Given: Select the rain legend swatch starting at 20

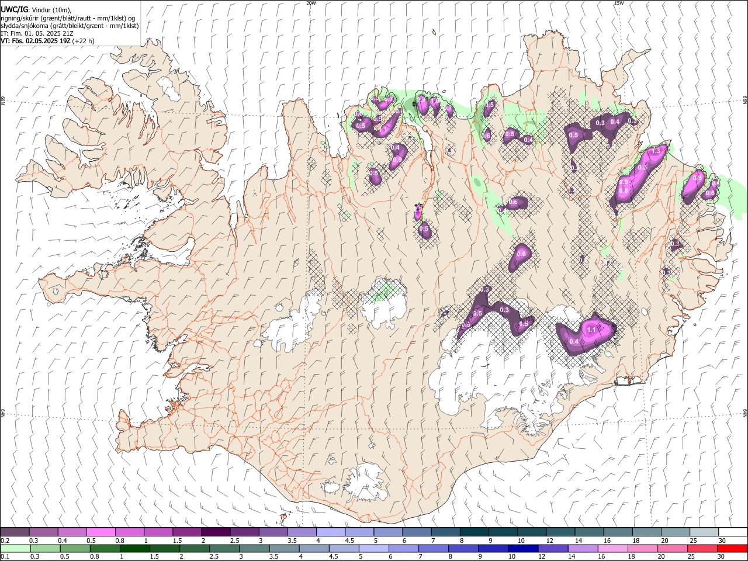Looking at the screenshot, I should click(x=673, y=548).
